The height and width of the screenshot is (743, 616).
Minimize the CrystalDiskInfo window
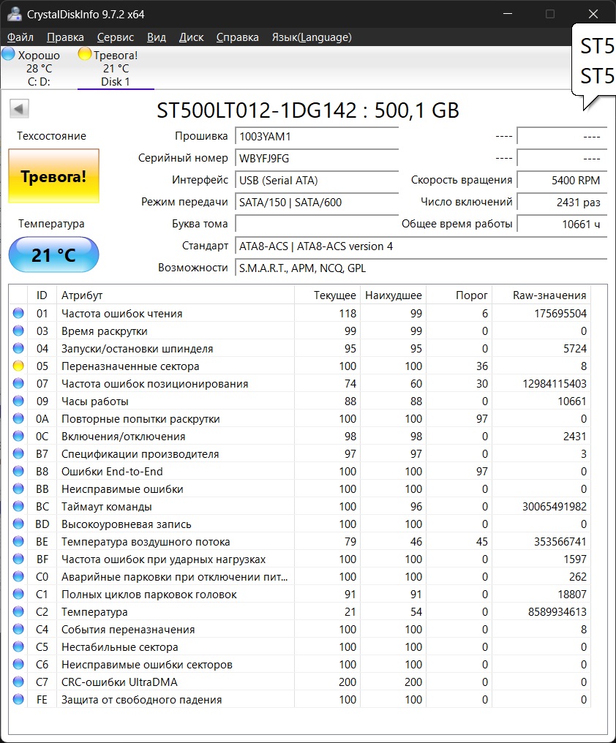pyautogui.click(x=508, y=14)
